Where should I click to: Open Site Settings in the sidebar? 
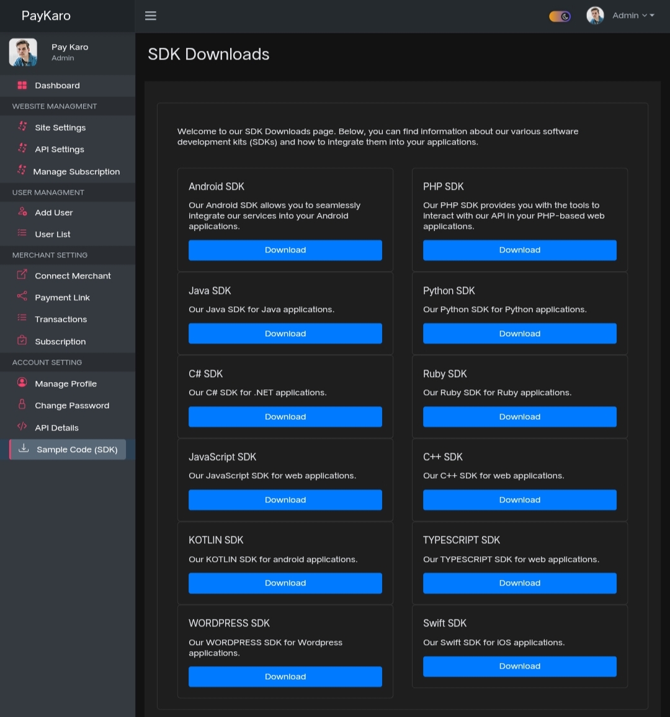click(x=60, y=128)
